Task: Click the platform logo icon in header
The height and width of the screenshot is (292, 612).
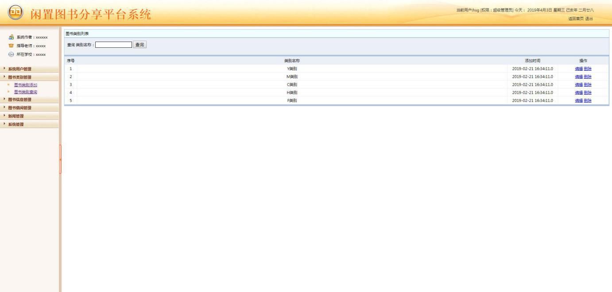Action: (x=15, y=13)
